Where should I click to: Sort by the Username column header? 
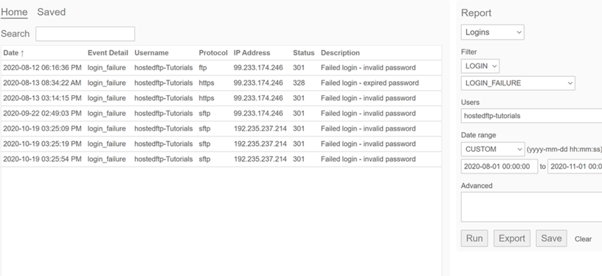click(x=151, y=53)
